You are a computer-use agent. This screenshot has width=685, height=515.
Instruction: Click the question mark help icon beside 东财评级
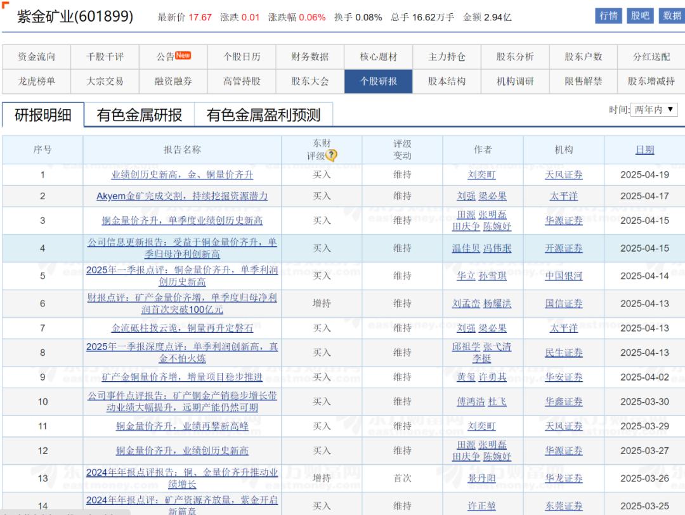[332, 155]
